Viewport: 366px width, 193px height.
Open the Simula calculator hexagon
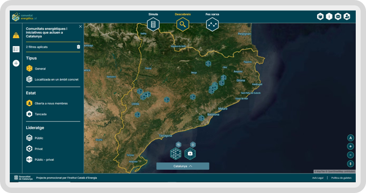click(153, 24)
